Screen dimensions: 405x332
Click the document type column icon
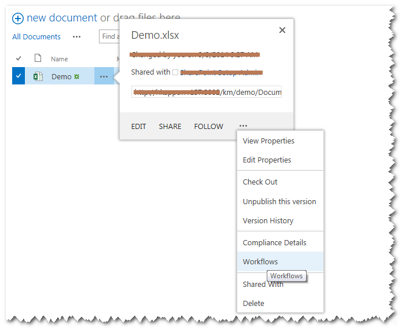(x=38, y=58)
